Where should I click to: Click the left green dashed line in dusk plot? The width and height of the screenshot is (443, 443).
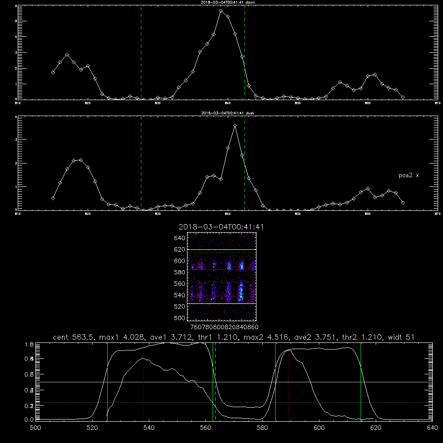click(141, 163)
